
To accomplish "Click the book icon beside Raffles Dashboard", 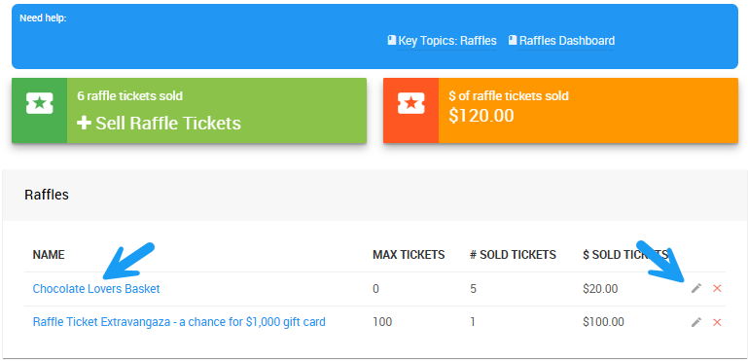I will (x=513, y=40).
